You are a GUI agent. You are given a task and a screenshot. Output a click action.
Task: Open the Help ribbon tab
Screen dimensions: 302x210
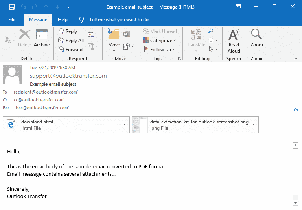63,20
